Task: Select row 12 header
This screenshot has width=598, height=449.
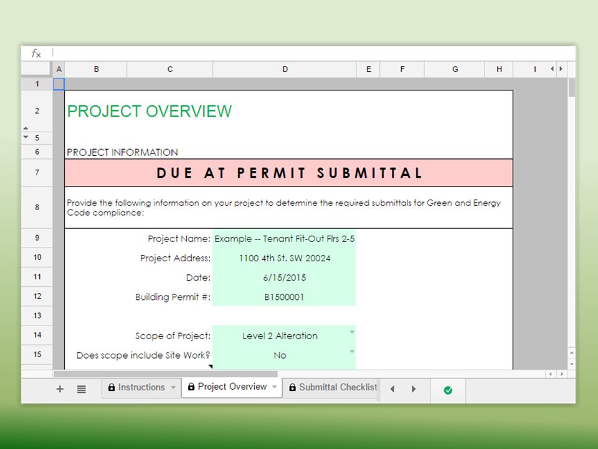Action: (37, 296)
